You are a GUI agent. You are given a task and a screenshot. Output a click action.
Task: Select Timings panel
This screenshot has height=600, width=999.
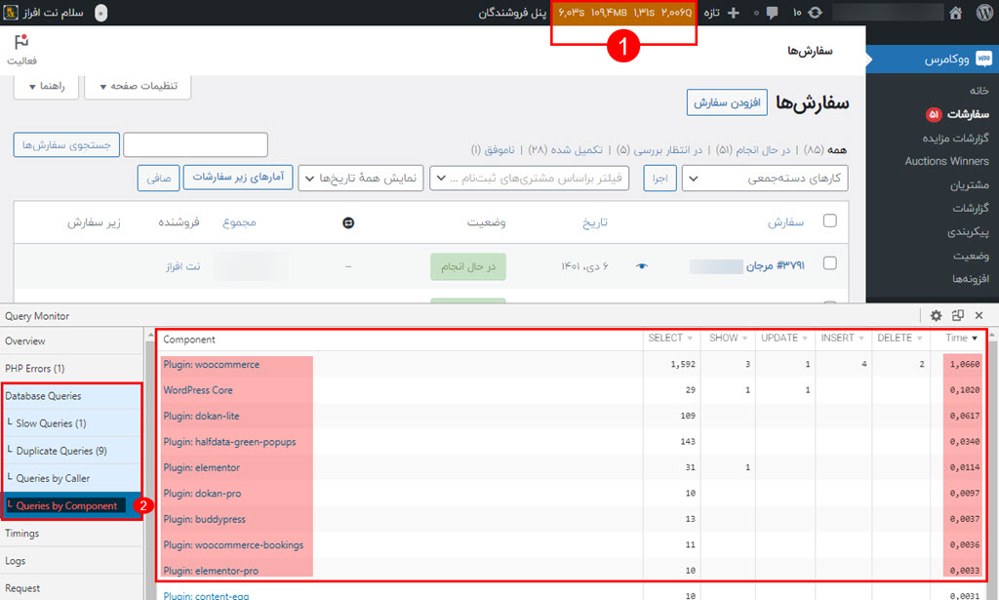pos(71,533)
